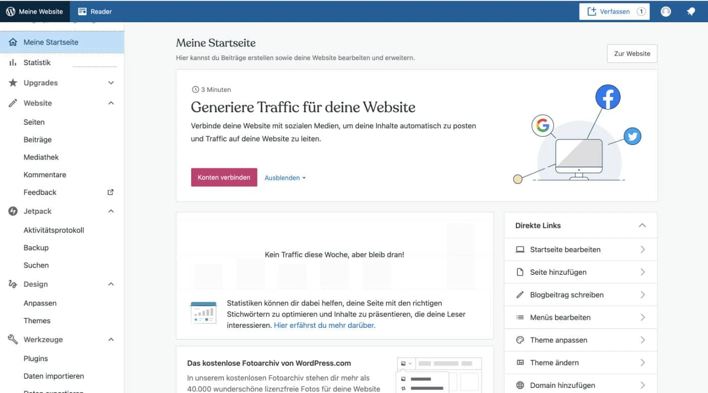Click the Werkzeuge wrench icon
708x393 pixels.
[x=13, y=339]
